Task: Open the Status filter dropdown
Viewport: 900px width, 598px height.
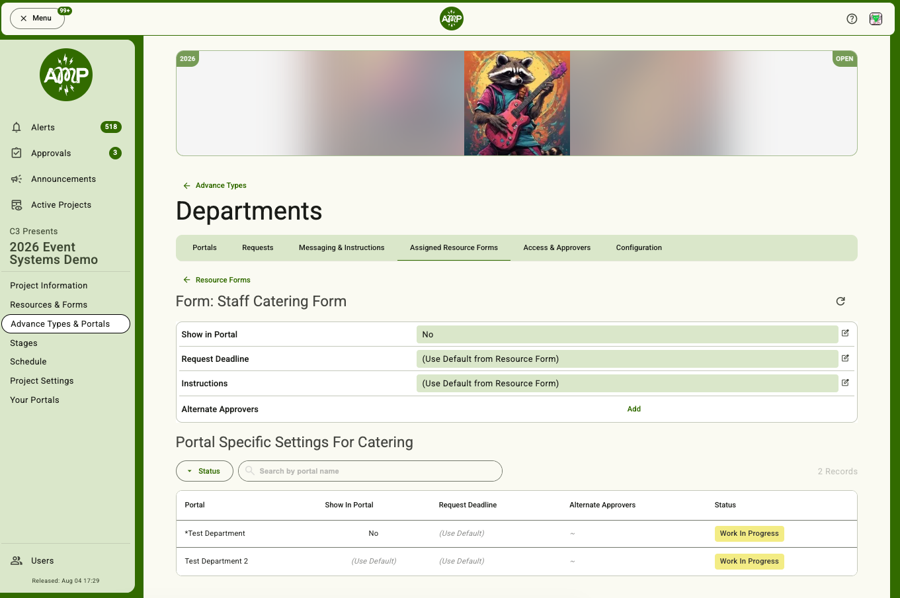Action: (204, 471)
